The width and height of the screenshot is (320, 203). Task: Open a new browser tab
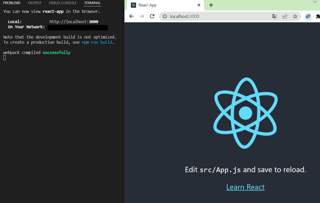pyautogui.click(x=211, y=5)
